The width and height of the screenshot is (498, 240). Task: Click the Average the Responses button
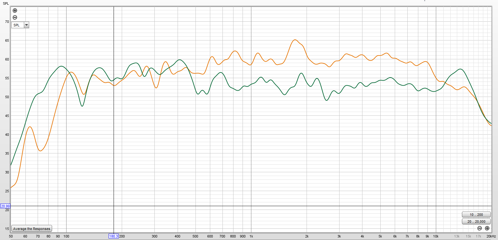click(x=32, y=229)
